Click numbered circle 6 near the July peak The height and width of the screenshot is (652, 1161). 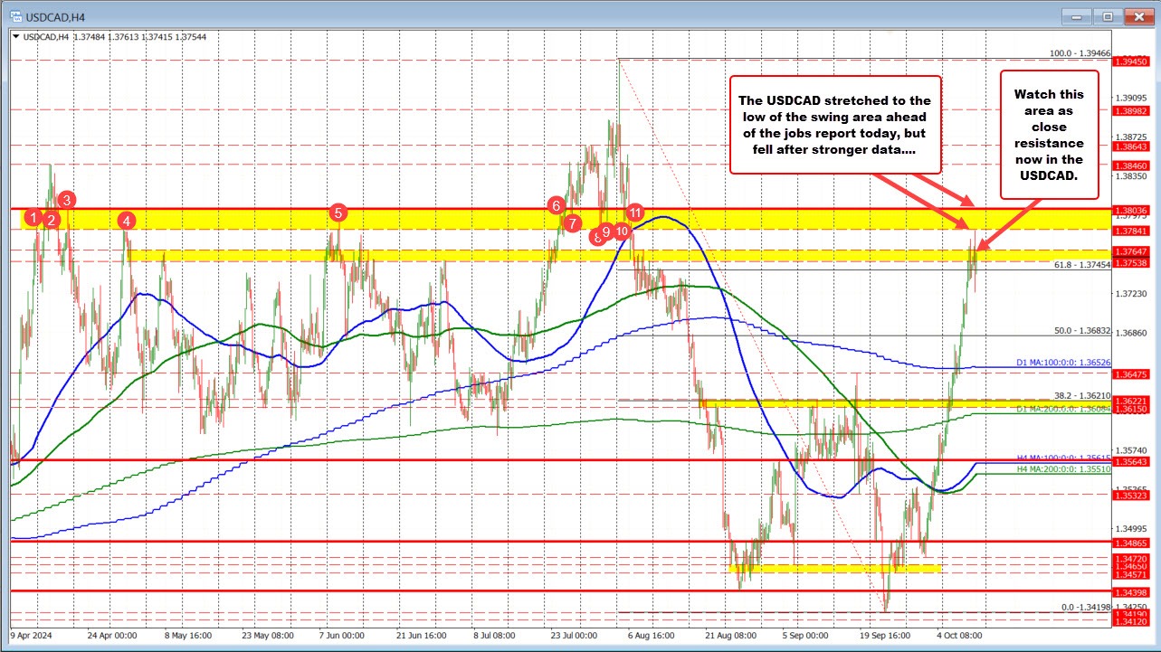(557, 205)
